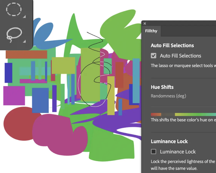Click the tall yellow-green rectangle in the center
The width and height of the screenshot is (216, 173).
(x=90, y=73)
